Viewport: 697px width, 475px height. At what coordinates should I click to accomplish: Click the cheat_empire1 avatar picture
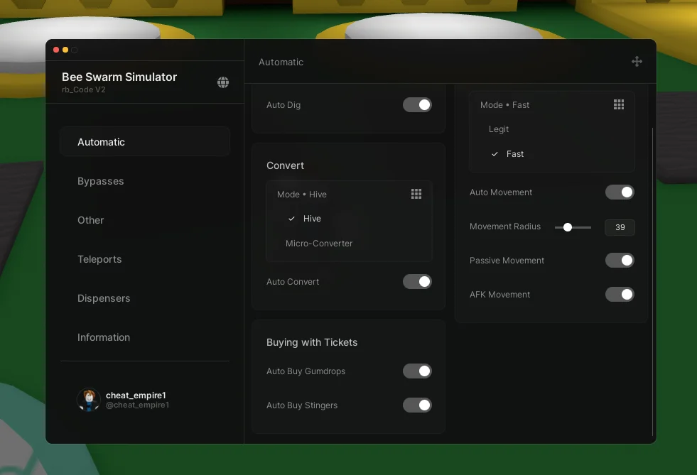pos(89,400)
